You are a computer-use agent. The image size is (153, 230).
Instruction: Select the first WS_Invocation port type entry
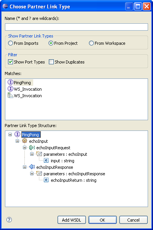pyautogui.click(x=28, y=89)
